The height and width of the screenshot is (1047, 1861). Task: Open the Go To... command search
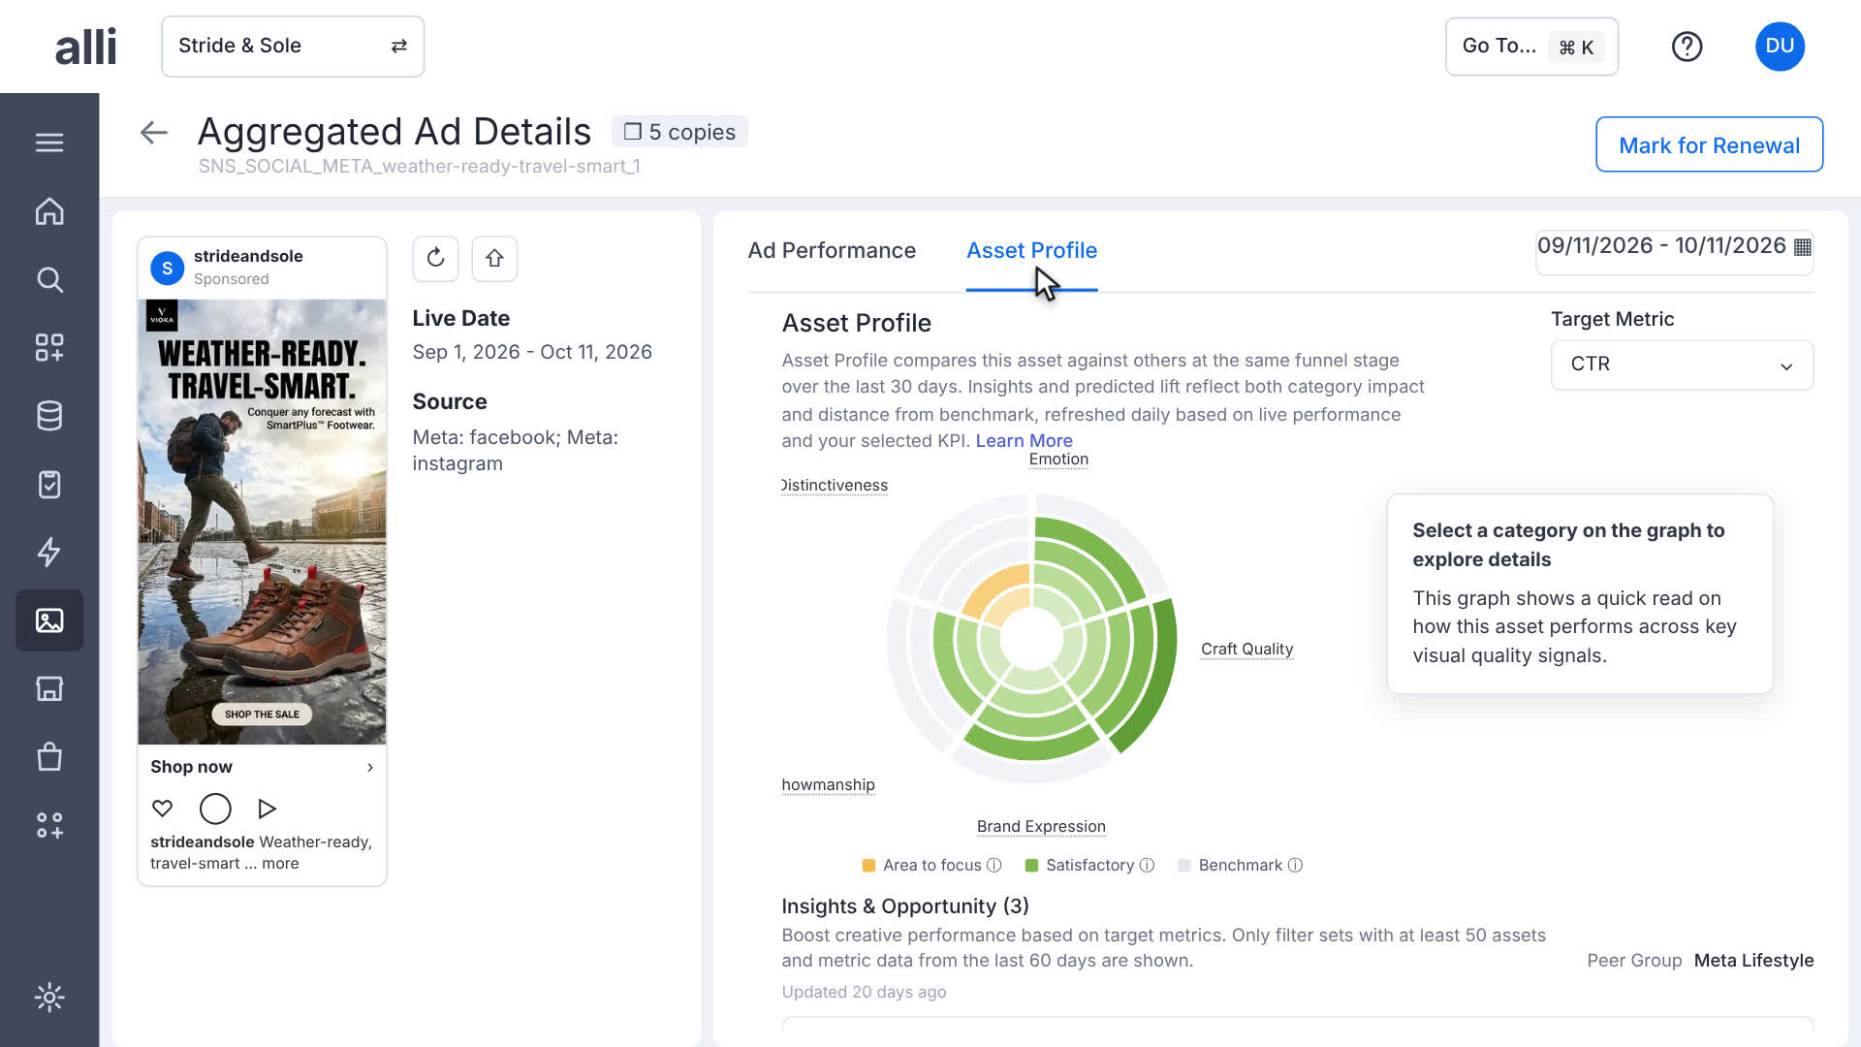click(x=1531, y=47)
